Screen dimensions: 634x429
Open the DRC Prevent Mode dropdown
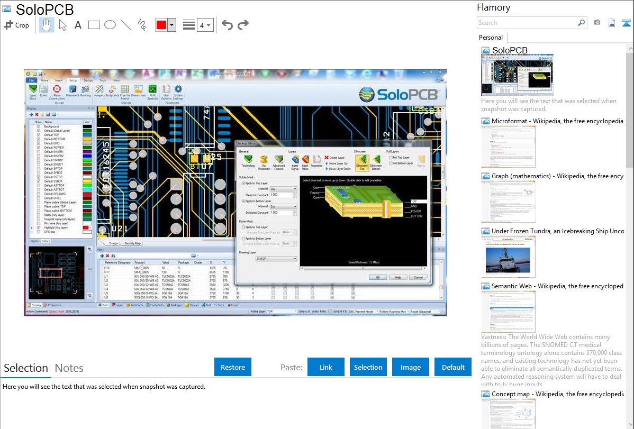click(364, 312)
